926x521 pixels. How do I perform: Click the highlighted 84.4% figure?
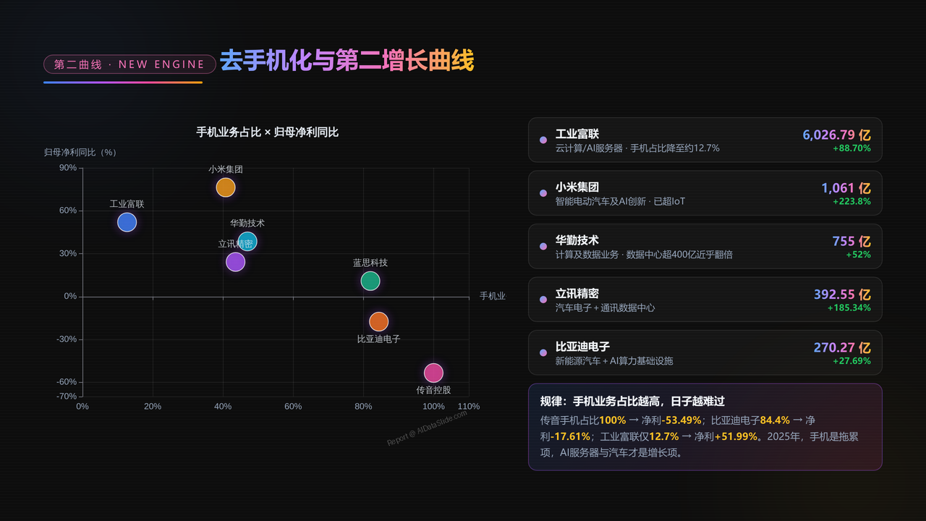pos(775,420)
